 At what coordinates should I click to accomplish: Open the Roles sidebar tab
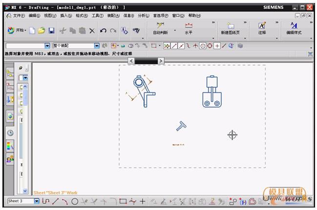[x=10, y=159]
